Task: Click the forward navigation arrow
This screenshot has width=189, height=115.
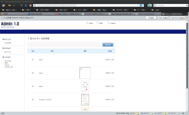Action: tap(14, 5)
